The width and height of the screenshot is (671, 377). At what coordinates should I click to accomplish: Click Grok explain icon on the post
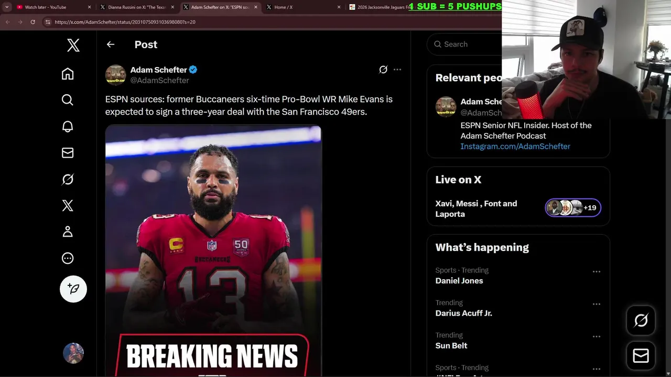[383, 70]
